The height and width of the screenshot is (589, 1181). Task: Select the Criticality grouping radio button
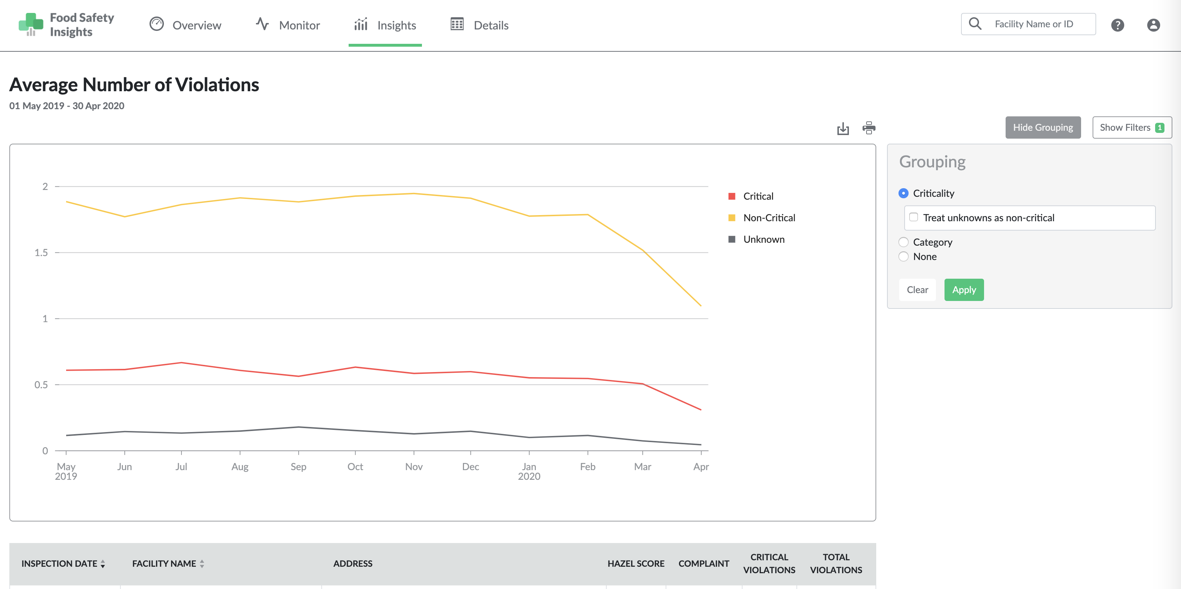903,193
